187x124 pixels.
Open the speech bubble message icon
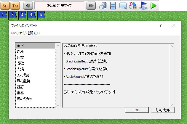pos(123,6)
